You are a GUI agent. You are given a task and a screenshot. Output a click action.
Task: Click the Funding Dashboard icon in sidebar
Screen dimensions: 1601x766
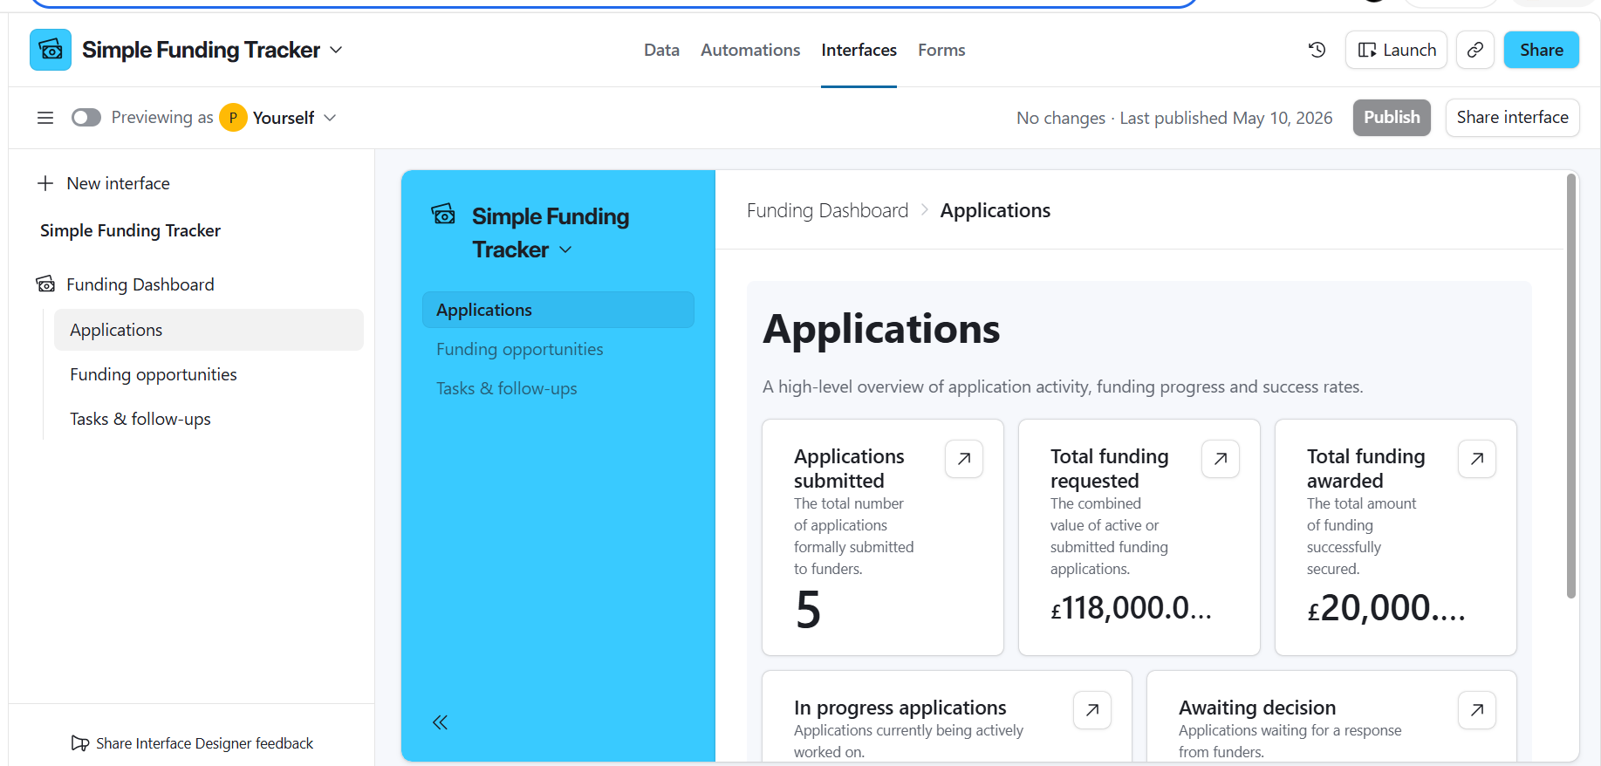pyautogui.click(x=45, y=284)
